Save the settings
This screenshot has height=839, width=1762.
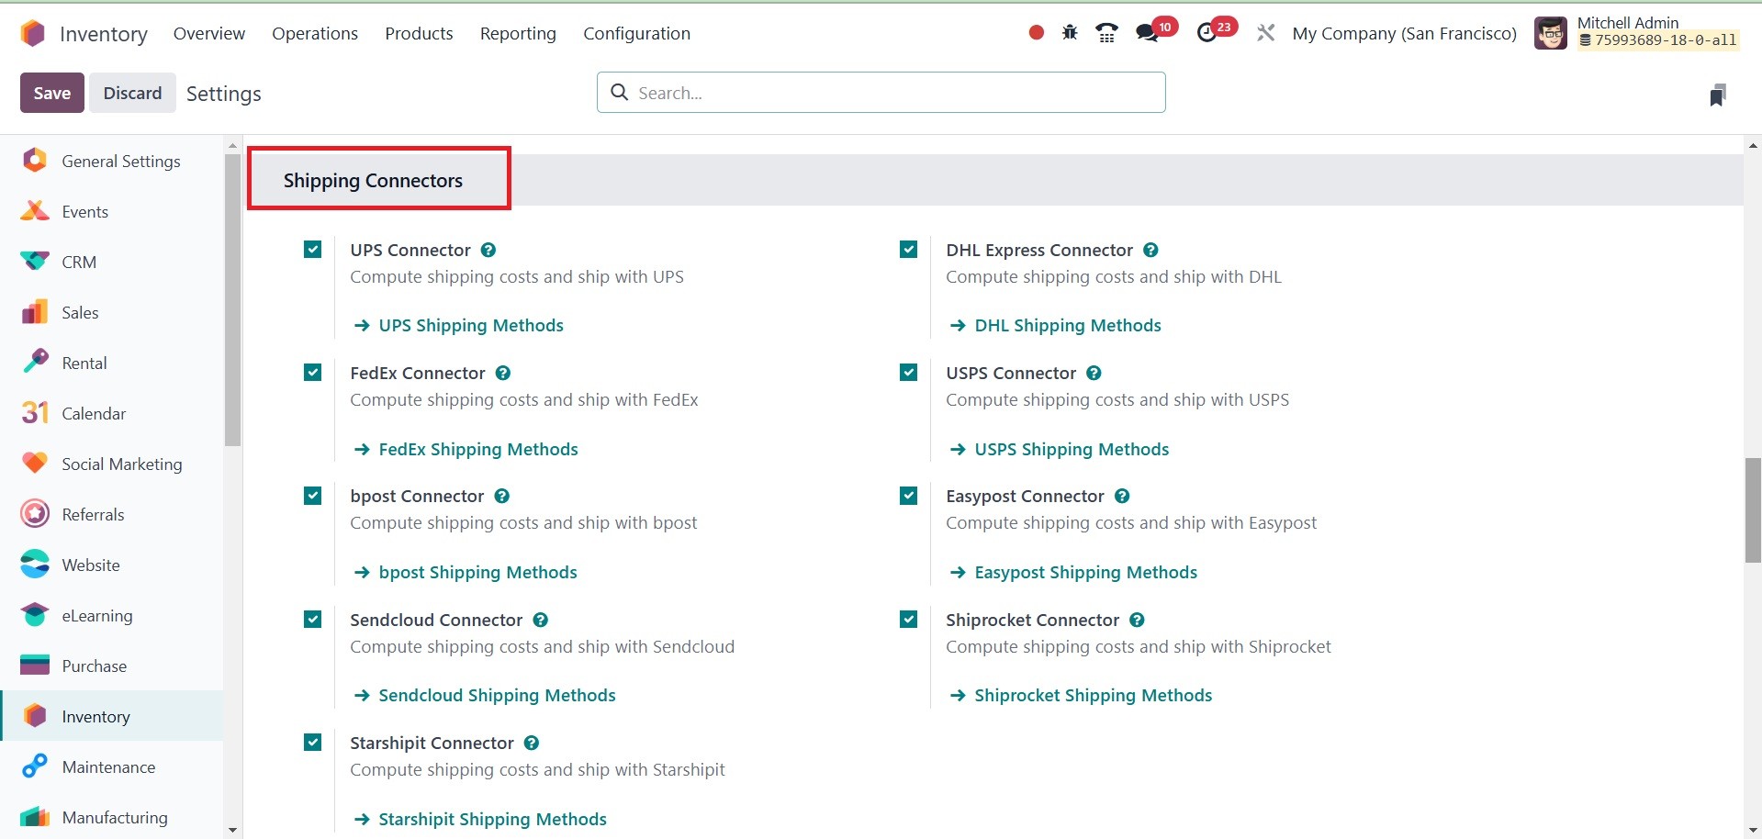[x=52, y=93]
